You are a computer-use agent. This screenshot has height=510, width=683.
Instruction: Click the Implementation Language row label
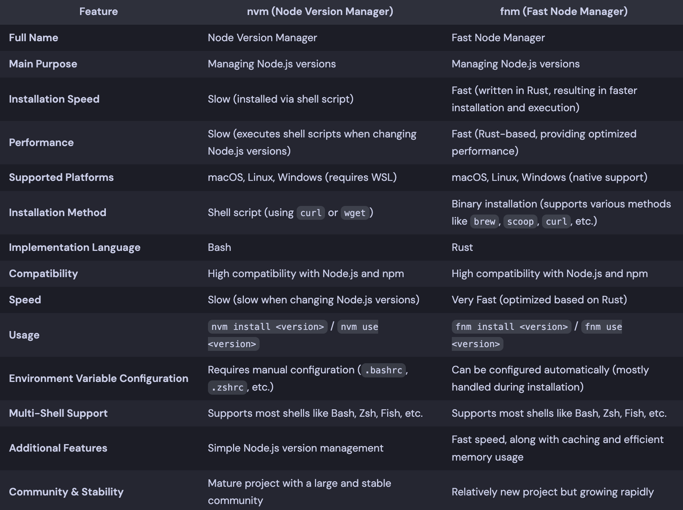[75, 247]
